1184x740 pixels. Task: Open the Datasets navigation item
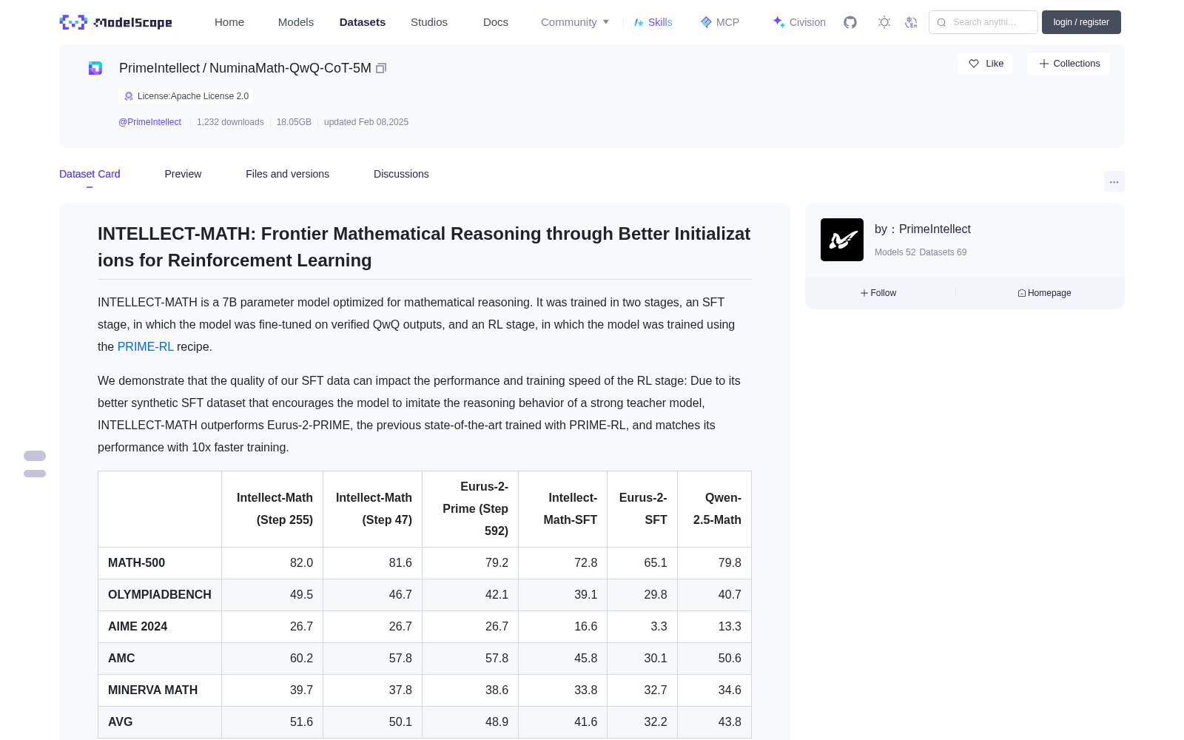coord(363,22)
